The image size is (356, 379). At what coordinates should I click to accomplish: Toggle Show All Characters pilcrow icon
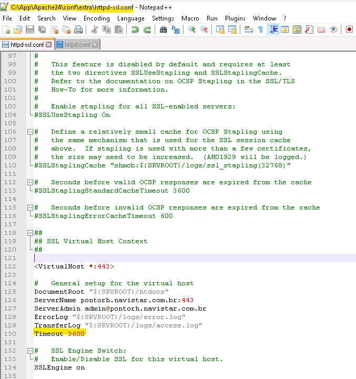260,29
